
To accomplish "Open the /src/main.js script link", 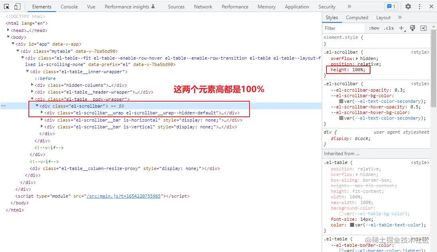I will (123, 196).
